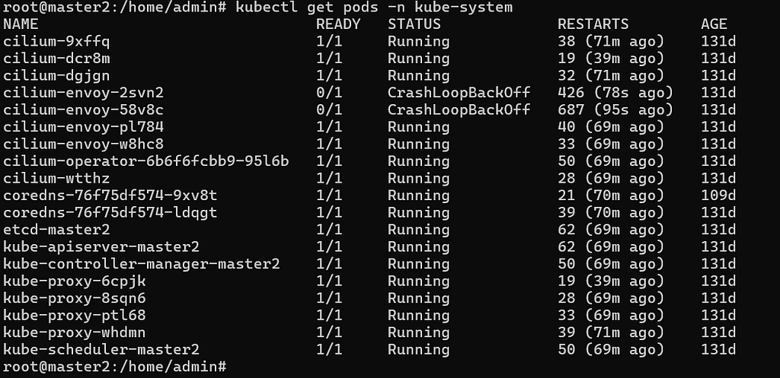Click coredns-76f75df574-9xv8t pod name
Image resolution: width=780 pixels, height=378 pixels.
(x=110, y=195)
